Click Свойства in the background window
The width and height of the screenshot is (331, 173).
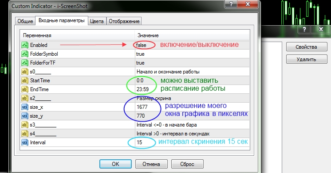[307, 47]
